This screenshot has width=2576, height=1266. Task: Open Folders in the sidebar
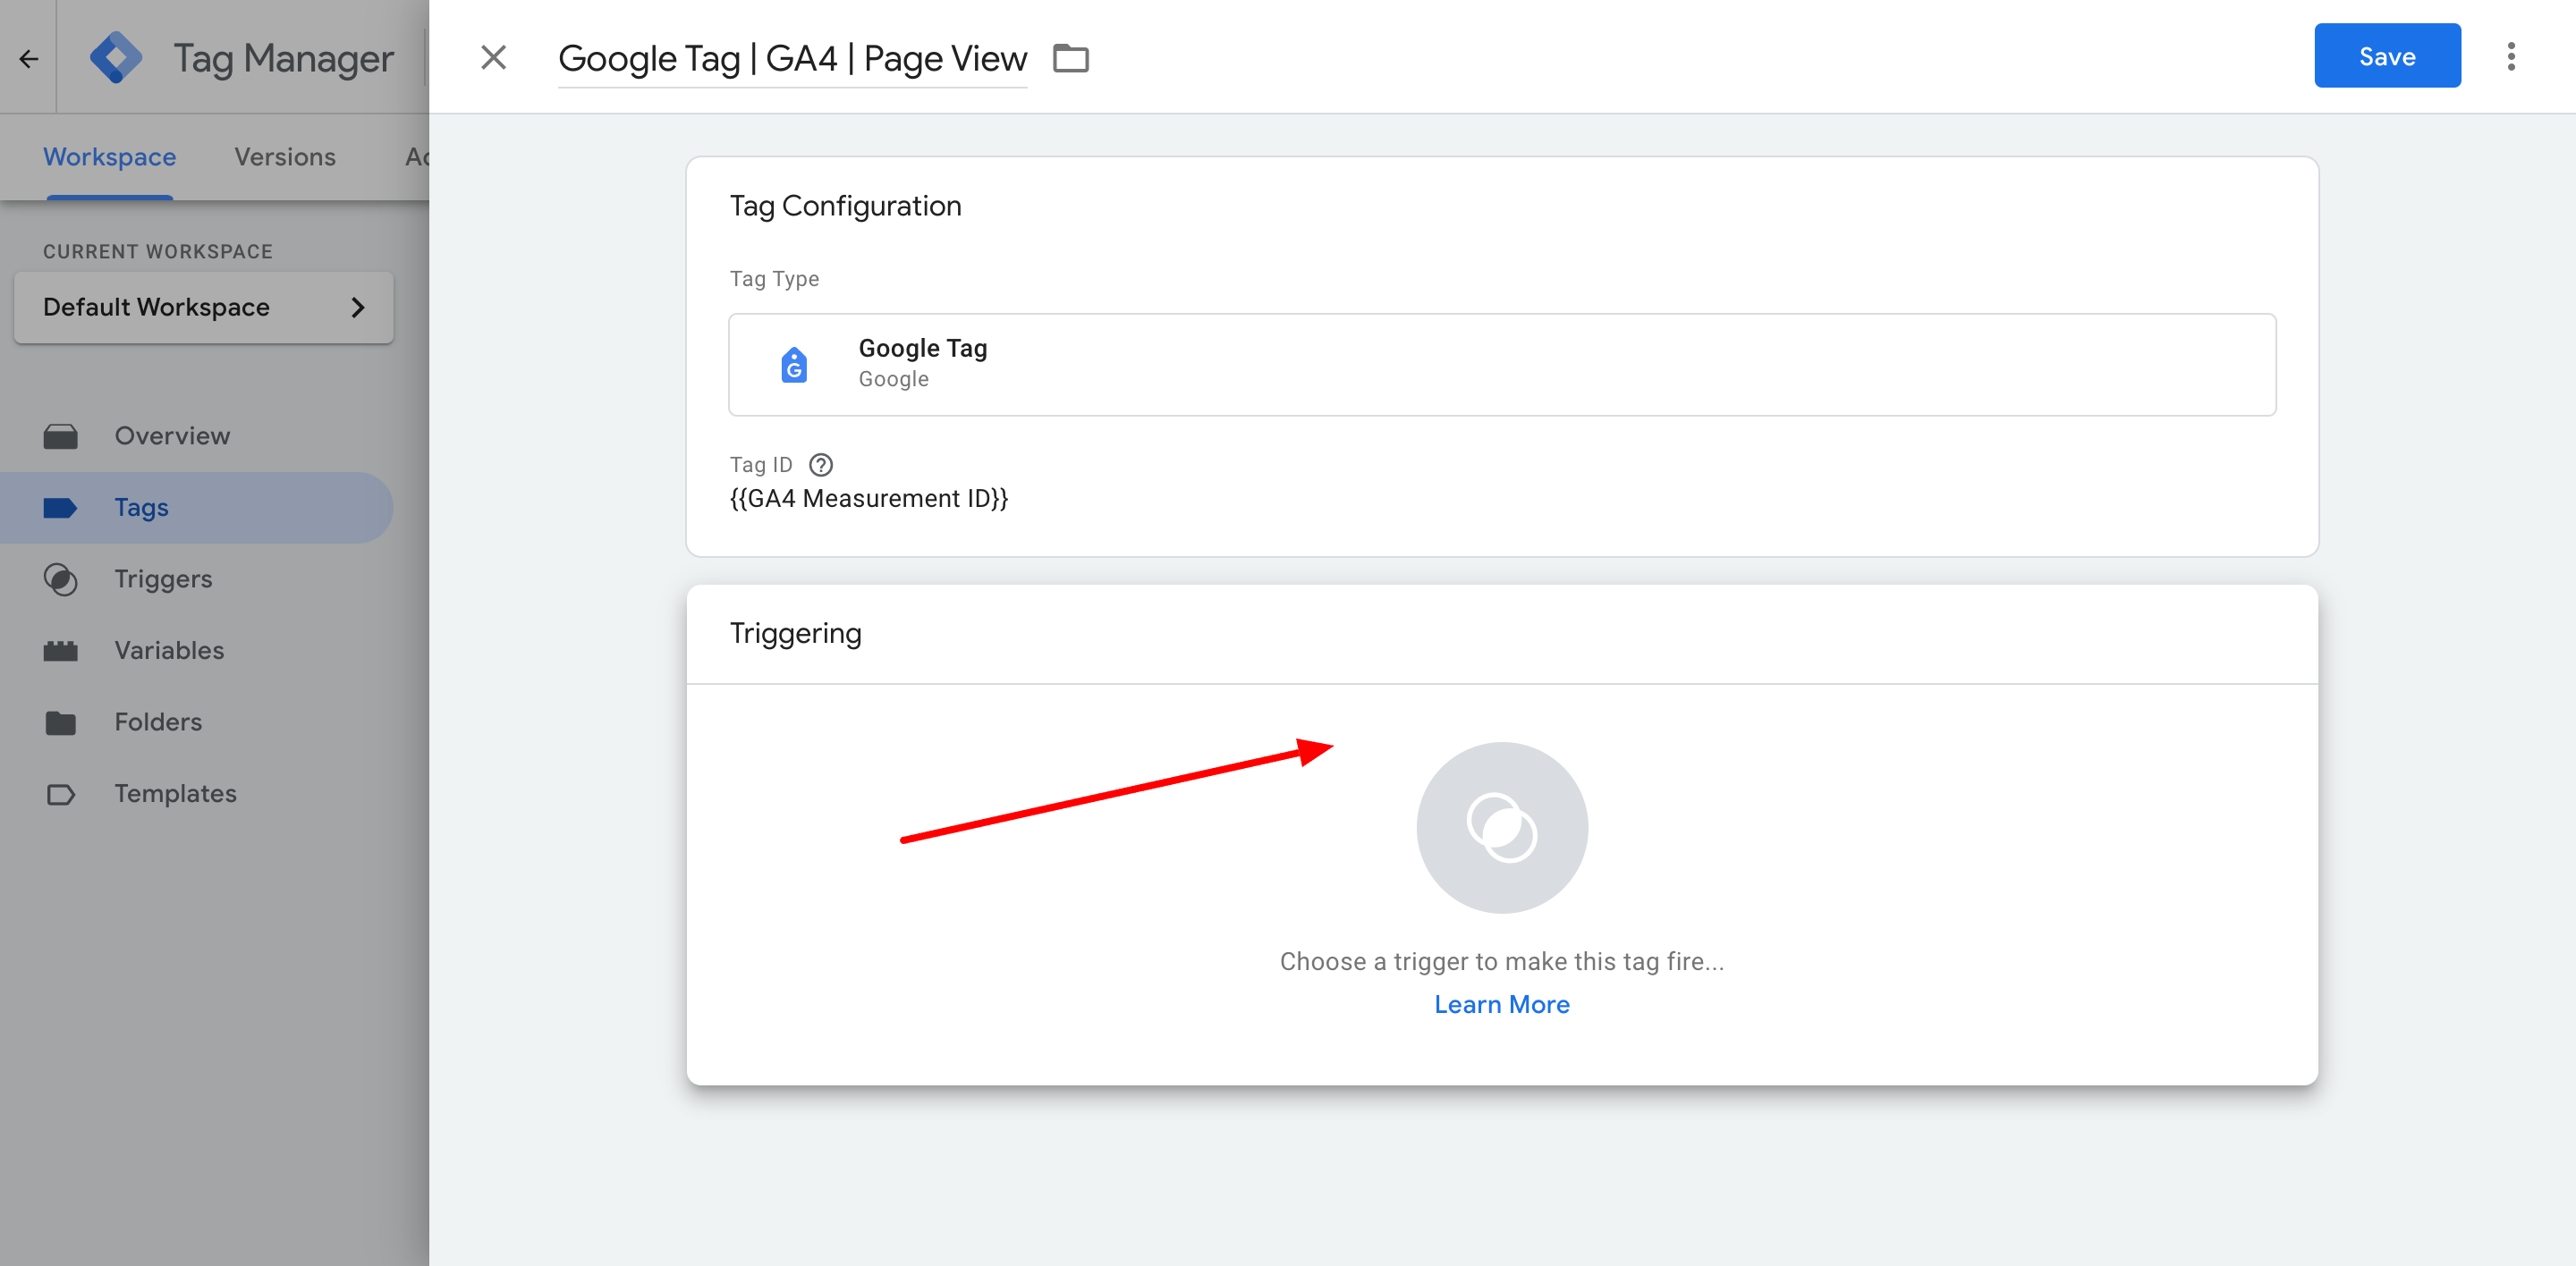click(197, 722)
